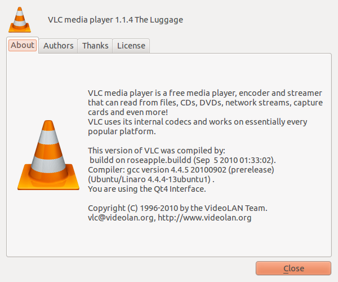Open the Authors tab

[x=59, y=46]
